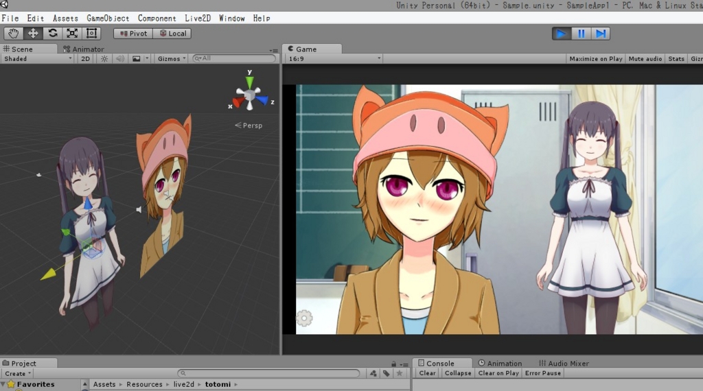This screenshot has height=391, width=703.
Task: Select the Game tab
Action: click(x=312, y=49)
